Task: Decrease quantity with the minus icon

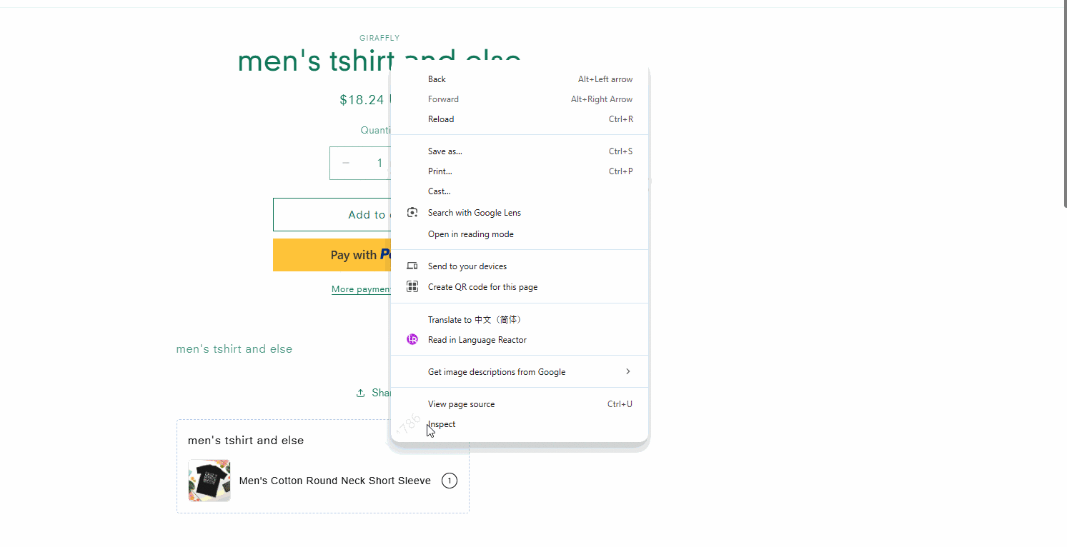Action: (x=346, y=163)
